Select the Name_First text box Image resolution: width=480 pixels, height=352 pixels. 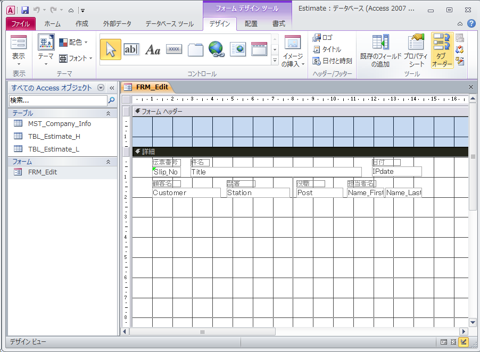pyautogui.click(x=366, y=192)
